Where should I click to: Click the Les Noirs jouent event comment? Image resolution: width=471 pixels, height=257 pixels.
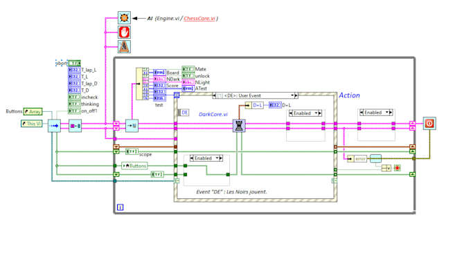point(231,191)
